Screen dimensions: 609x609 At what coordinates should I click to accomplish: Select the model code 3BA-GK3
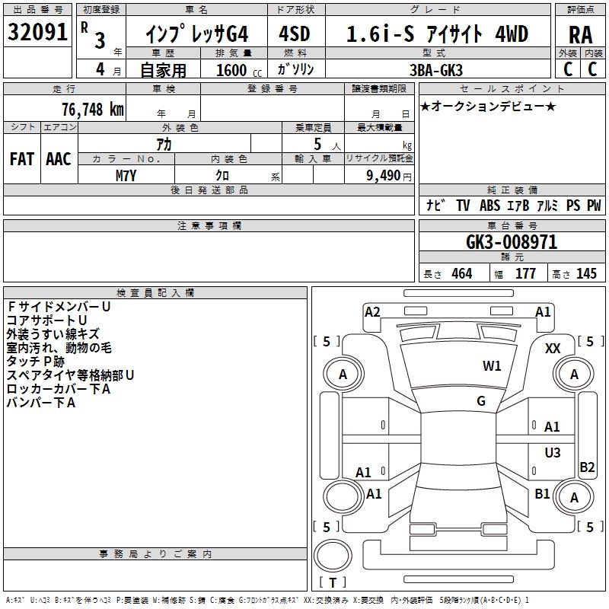tap(435, 70)
